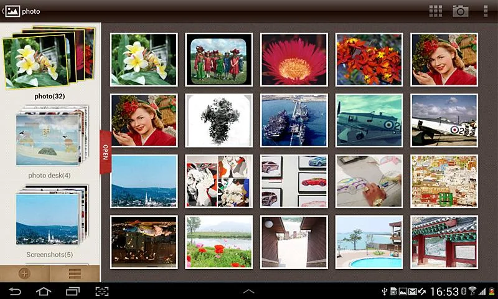The width and height of the screenshot is (498, 299).
Task: Expand the bottom panel up-arrow
Action: click(248, 291)
